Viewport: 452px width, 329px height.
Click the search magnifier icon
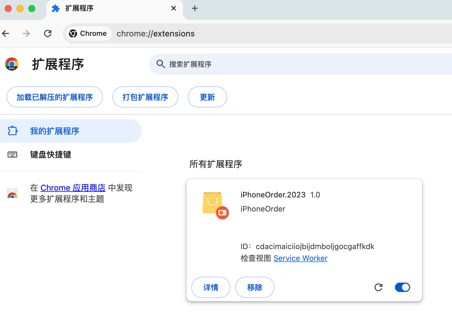(160, 64)
